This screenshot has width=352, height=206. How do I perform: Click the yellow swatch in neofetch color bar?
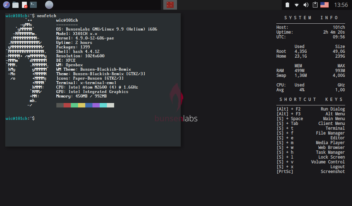click(81, 105)
